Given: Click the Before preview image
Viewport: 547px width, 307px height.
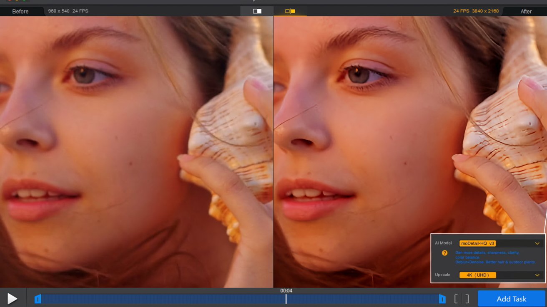Looking at the screenshot, I should [136, 152].
